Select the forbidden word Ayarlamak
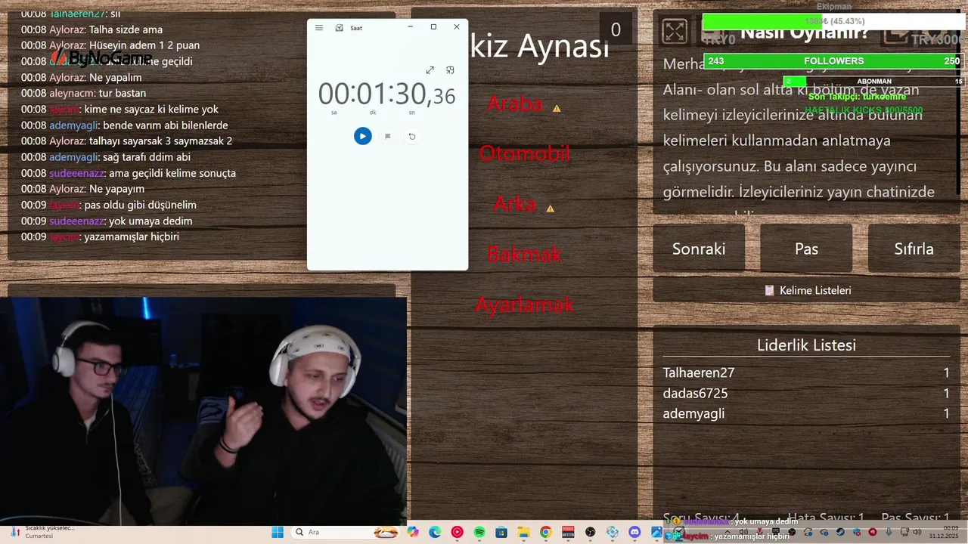This screenshot has height=544, width=968. point(525,304)
